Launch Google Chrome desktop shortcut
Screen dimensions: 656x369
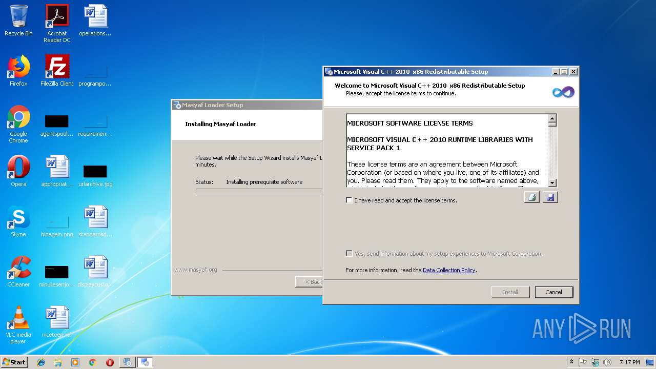(18, 124)
